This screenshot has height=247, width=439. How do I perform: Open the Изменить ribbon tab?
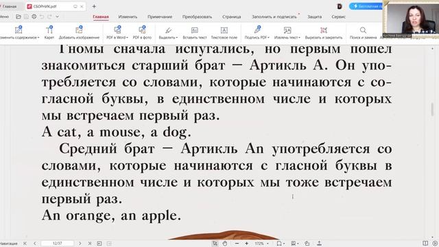[128, 16]
